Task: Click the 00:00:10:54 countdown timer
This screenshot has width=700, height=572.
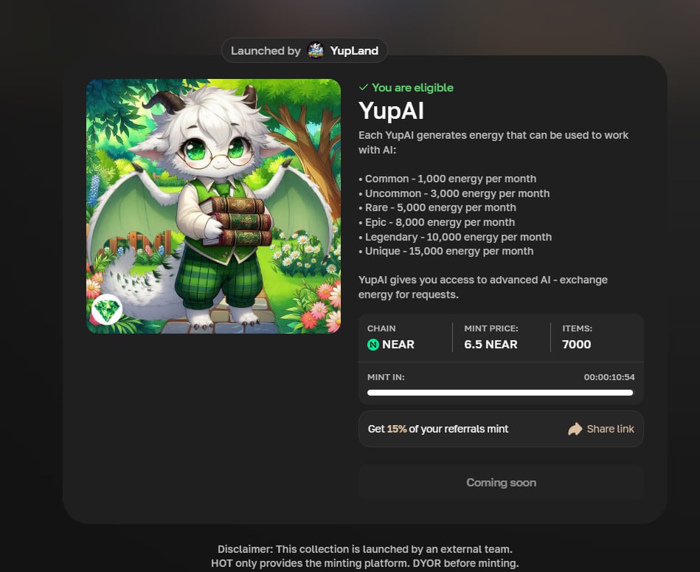Action: (x=609, y=377)
